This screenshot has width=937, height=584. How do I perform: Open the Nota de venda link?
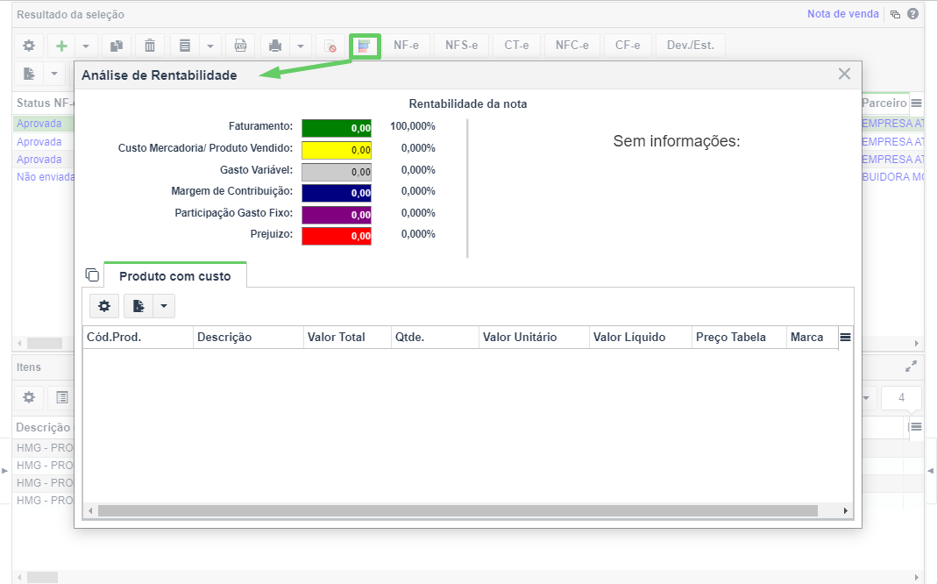pos(842,14)
